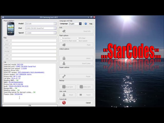The height and width of the screenshot is (123, 164).
Task: Click the UMS file path field
Action: [x=34, y=59]
